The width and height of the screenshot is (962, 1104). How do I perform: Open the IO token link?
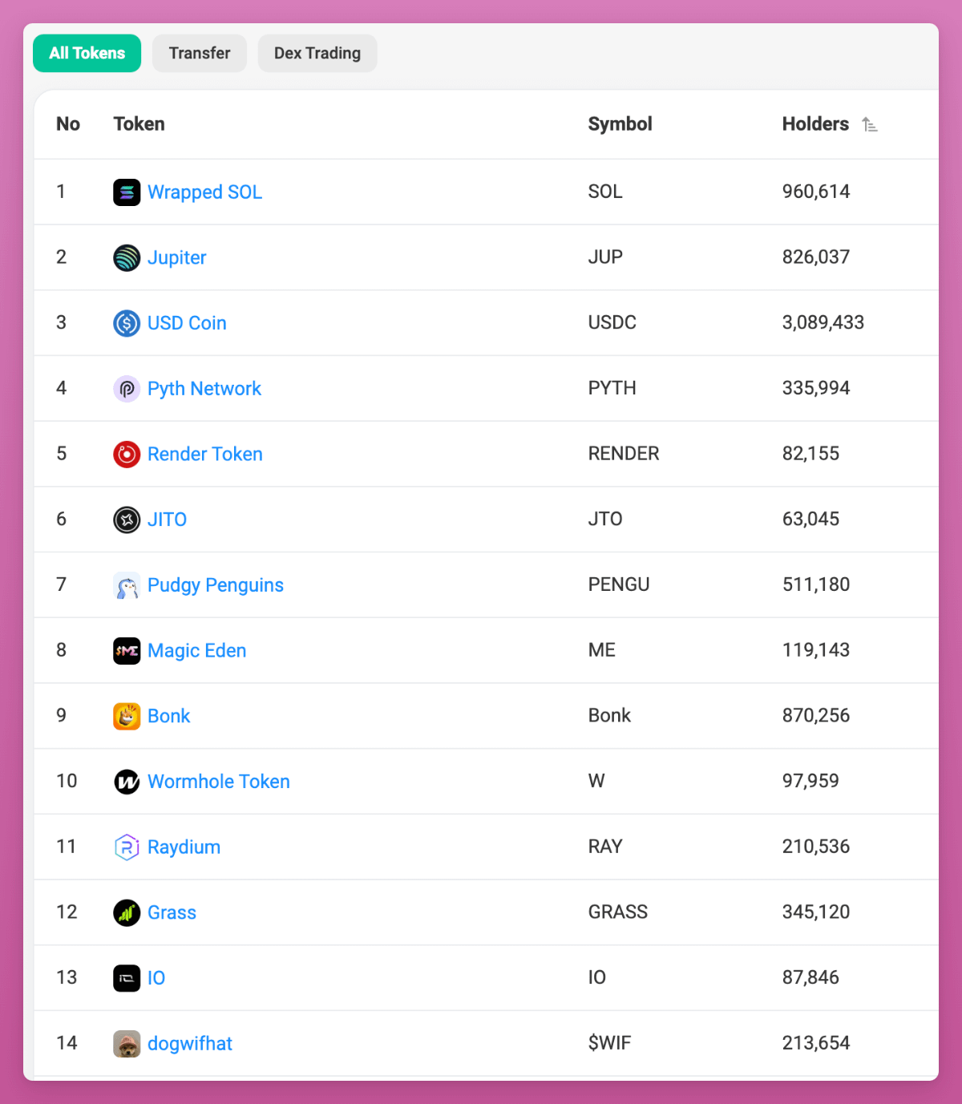click(x=156, y=978)
